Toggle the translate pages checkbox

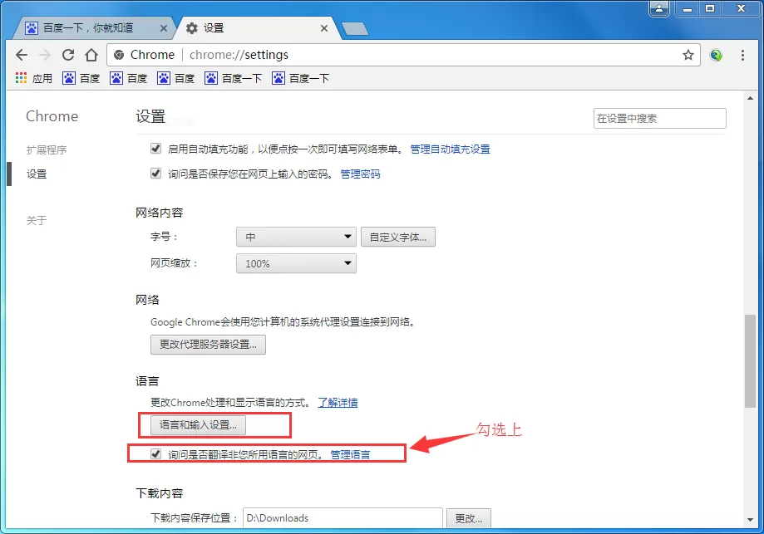[155, 454]
